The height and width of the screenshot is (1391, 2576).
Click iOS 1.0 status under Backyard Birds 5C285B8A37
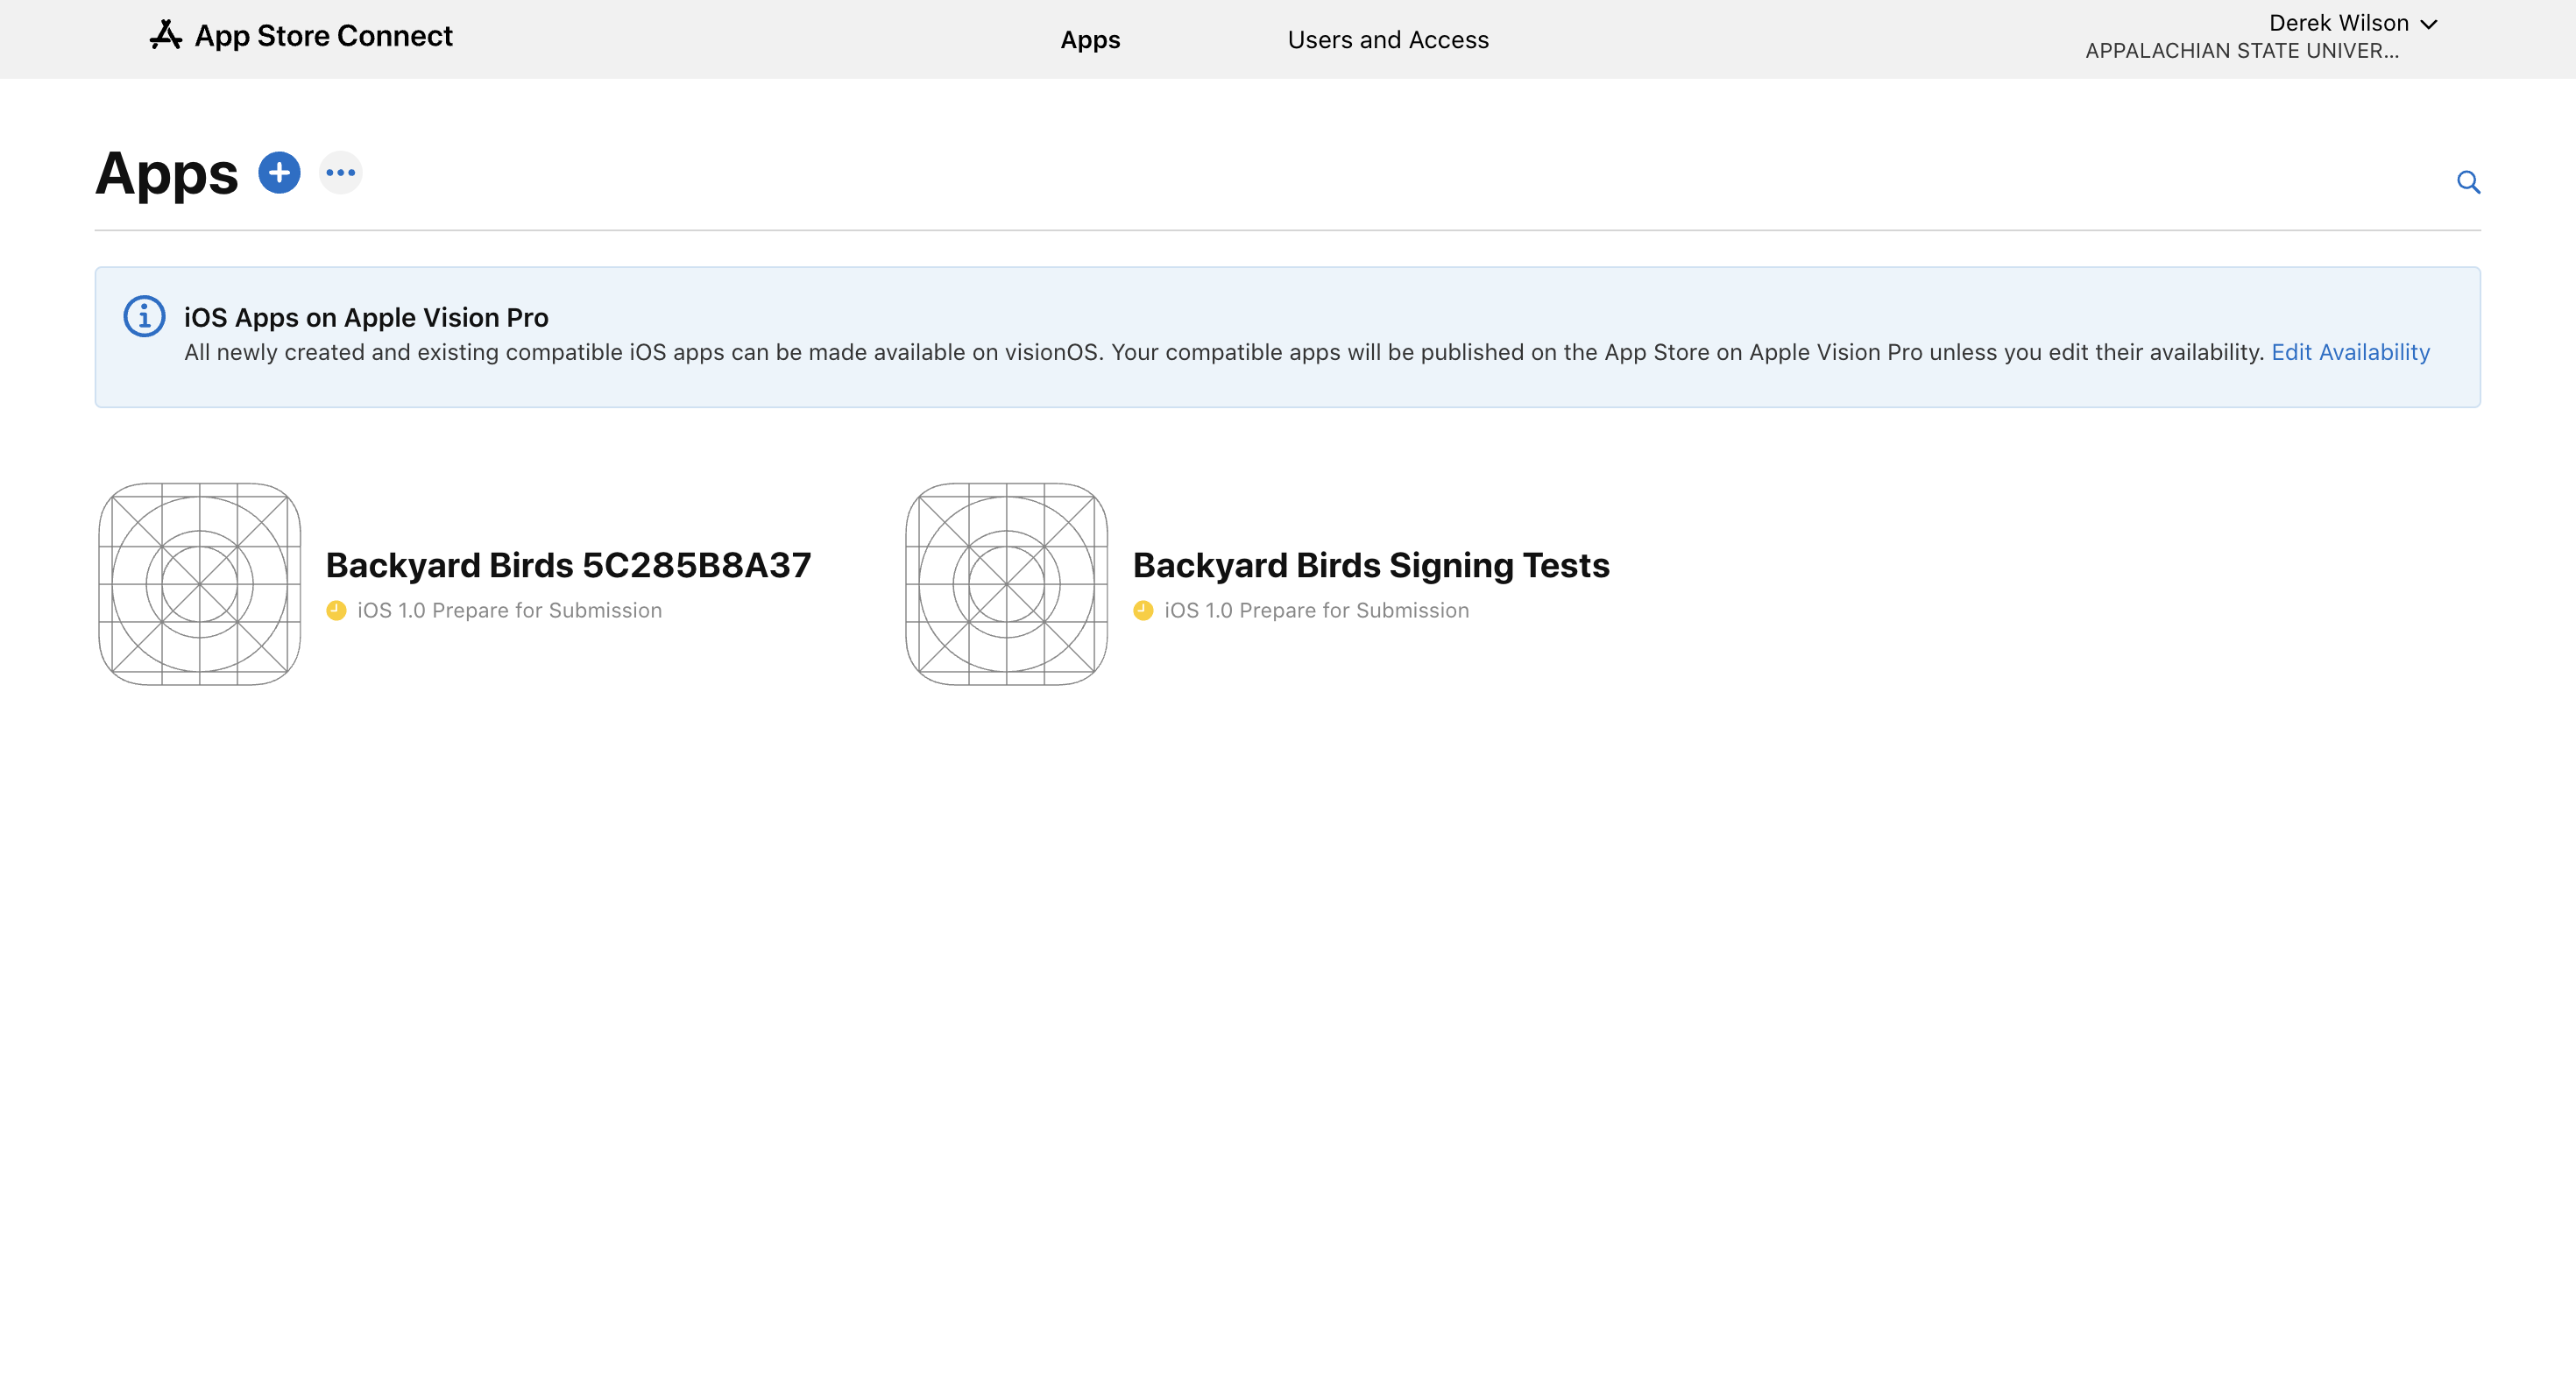(509, 610)
